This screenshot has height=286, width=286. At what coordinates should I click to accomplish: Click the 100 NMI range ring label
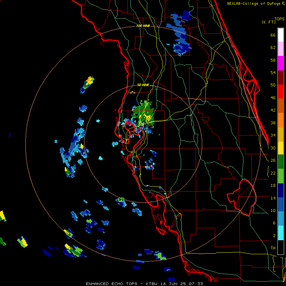click(143, 26)
